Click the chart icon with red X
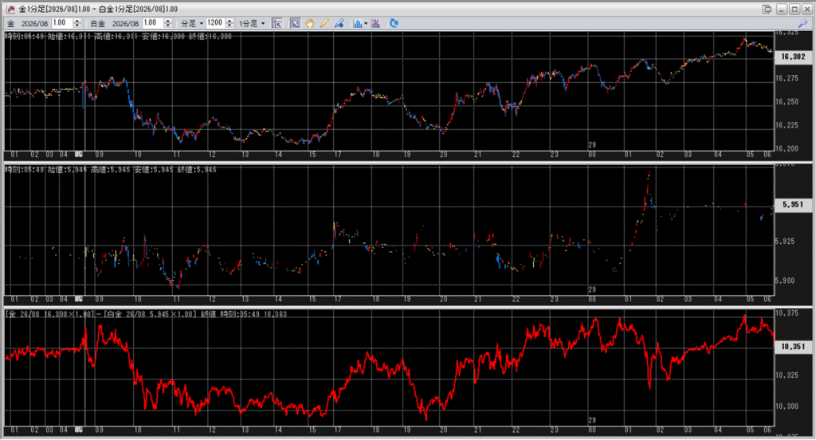Screen dimensions: 816x440 click(375, 23)
